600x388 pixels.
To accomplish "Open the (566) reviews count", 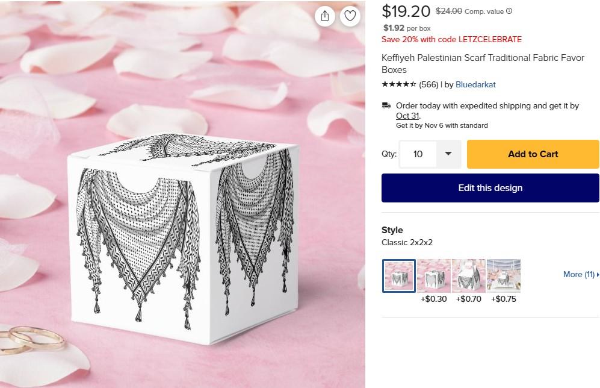I will (x=428, y=84).
